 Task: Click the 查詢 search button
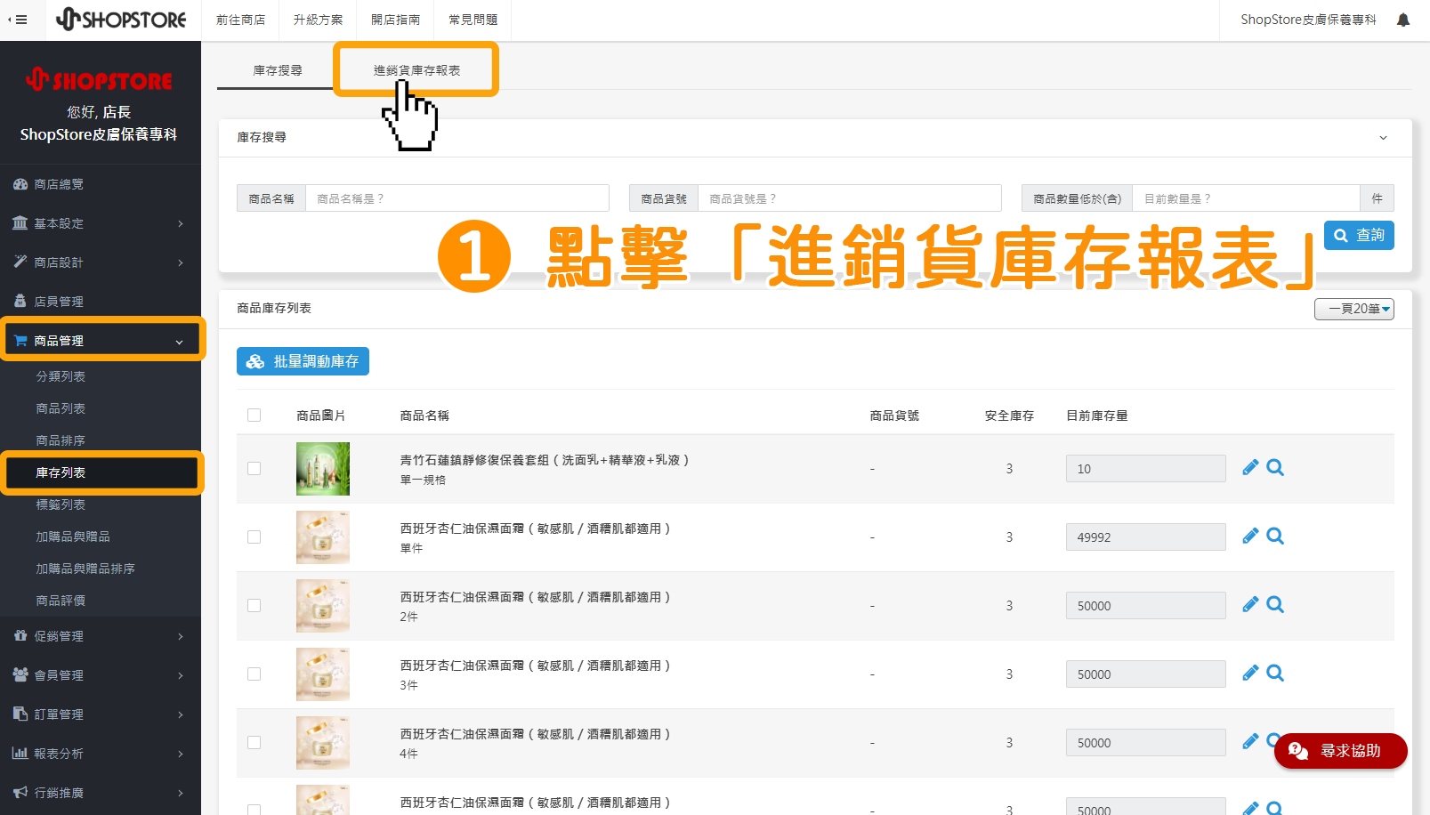pyautogui.click(x=1359, y=236)
